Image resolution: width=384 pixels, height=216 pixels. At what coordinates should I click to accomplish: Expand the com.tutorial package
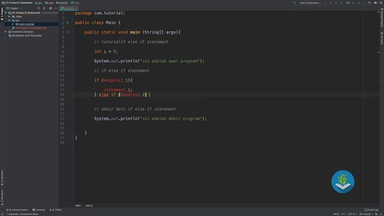click(13, 24)
